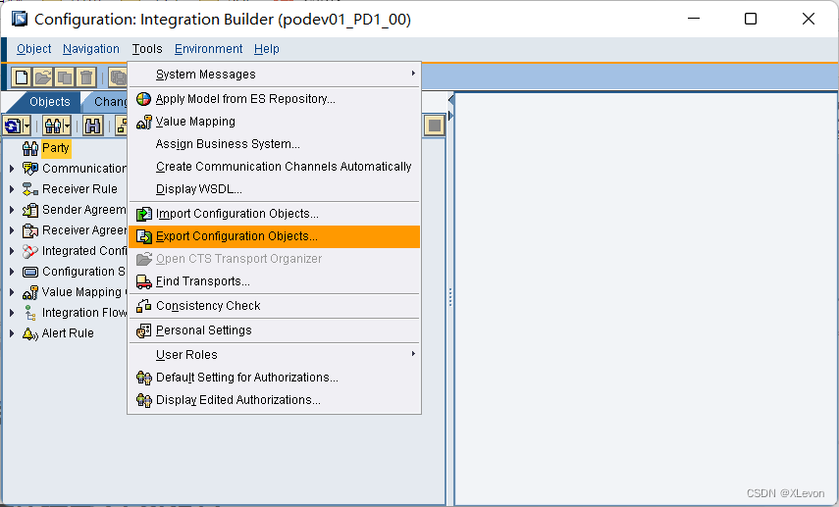839x507 pixels.
Task: Open the Environment menu
Action: [208, 49]
